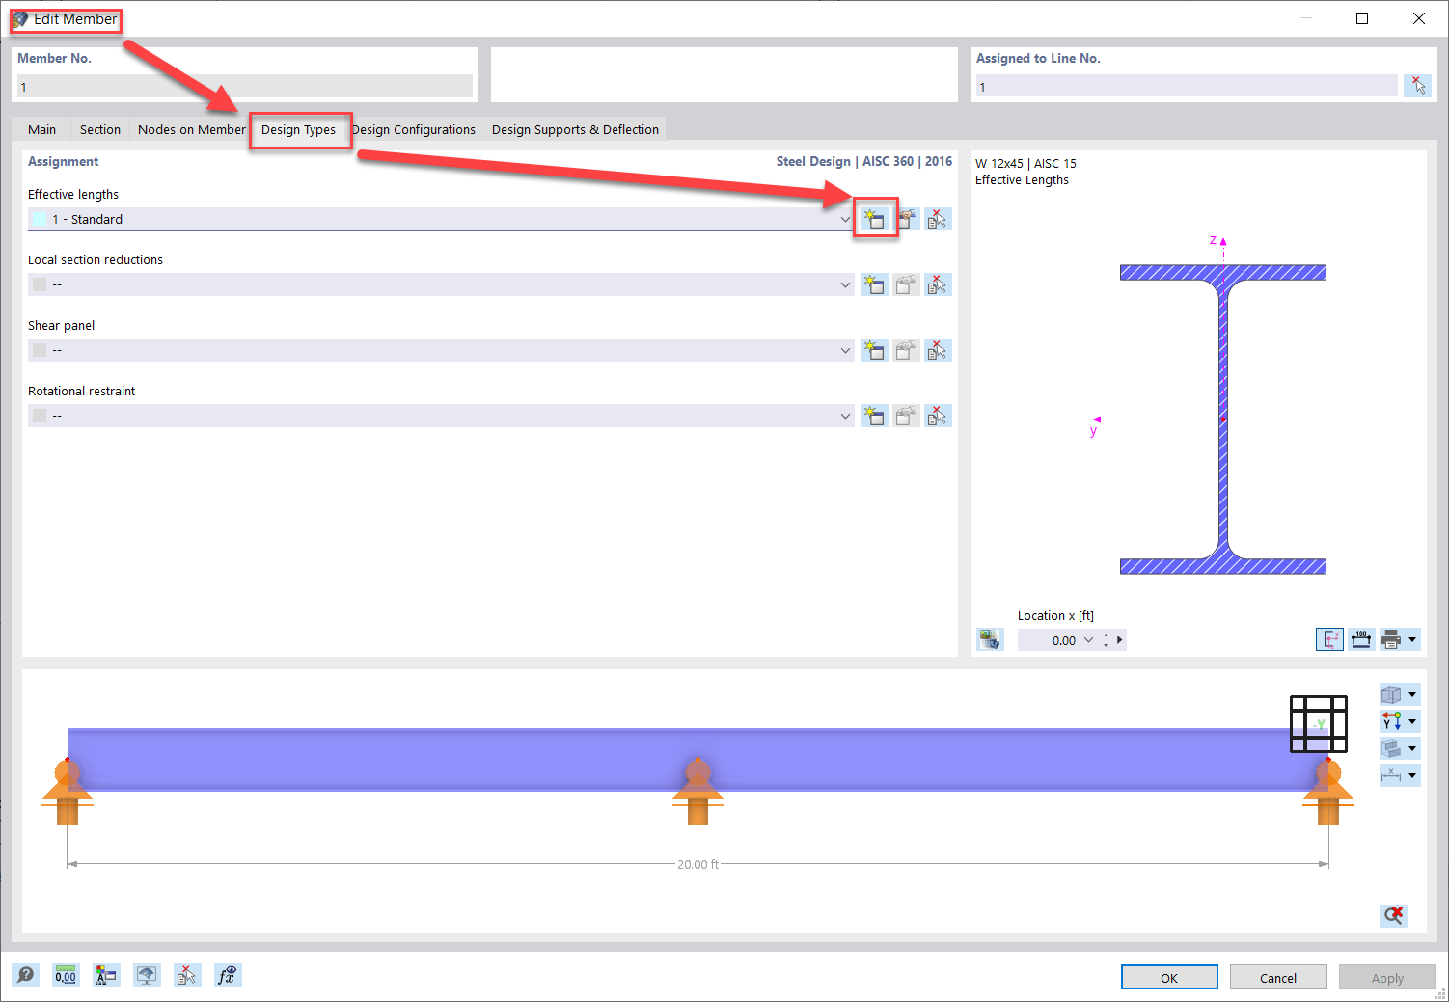The width and height of the screenshot is (1449, 1002).
Task: Open the help comment icon
Action: [26, 975]
